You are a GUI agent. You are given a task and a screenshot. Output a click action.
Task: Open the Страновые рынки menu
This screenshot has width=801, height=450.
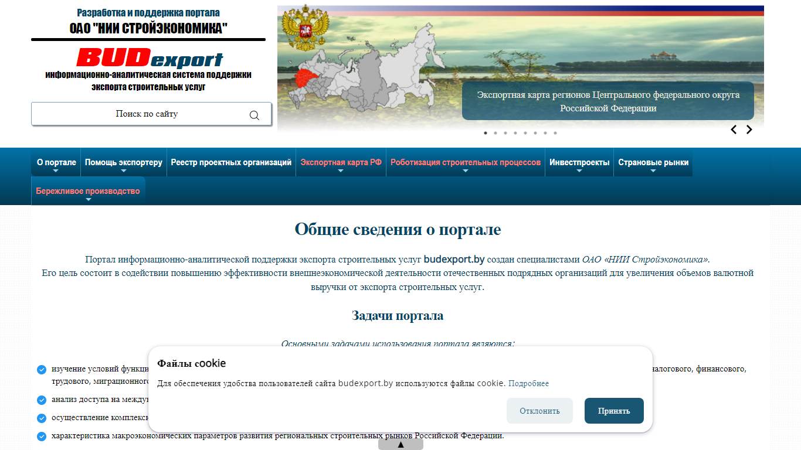click(x=653, y=162)
